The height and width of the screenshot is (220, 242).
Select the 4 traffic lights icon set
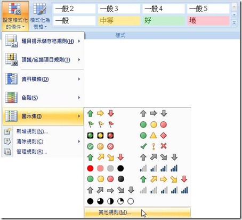(x=106, y=179)
